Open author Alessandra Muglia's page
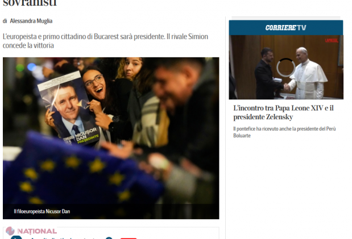This screenshot has height=239, width=352. (31, 21)
